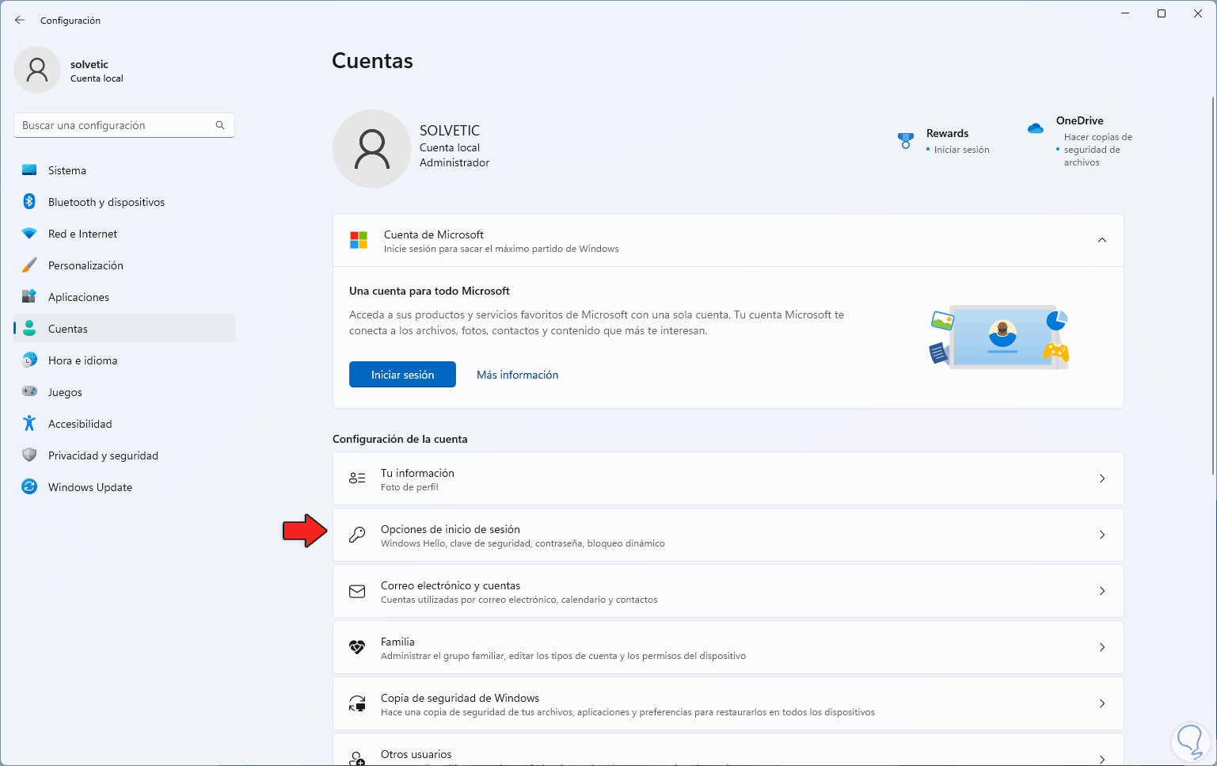This screenshot has height=766, width=1217.
Task: Click the key icon for sign-in options
Action: click(357, 535)
